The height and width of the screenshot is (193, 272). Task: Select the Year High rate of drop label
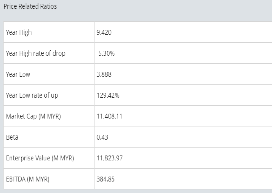pos(36,53)
